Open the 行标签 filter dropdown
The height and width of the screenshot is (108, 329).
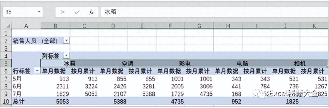[38, 71]
